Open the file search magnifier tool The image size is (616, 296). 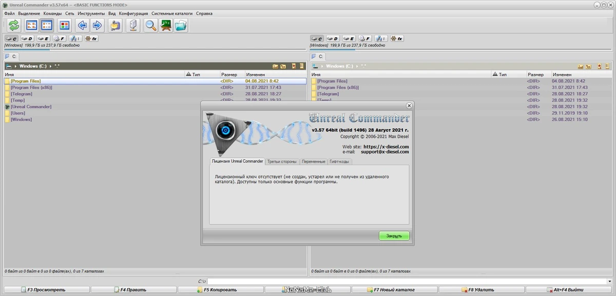click(150, 25)
